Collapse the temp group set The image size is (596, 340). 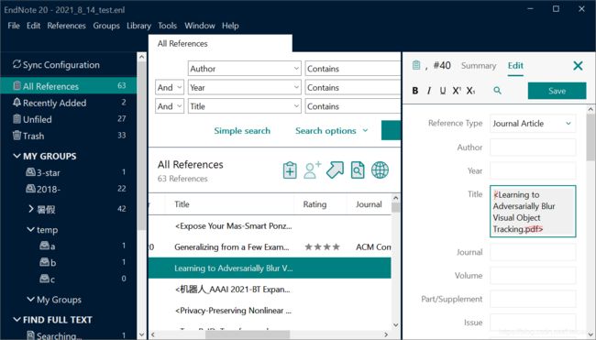point(31,229)
